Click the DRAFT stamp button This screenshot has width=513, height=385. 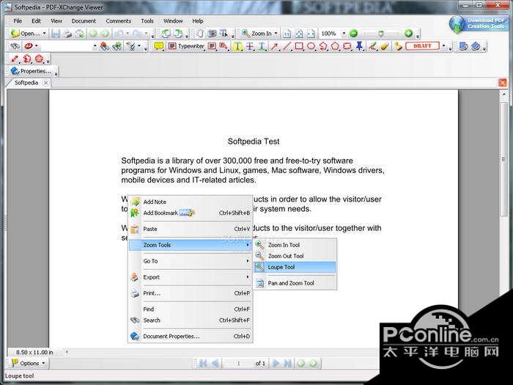click(422, 46)
